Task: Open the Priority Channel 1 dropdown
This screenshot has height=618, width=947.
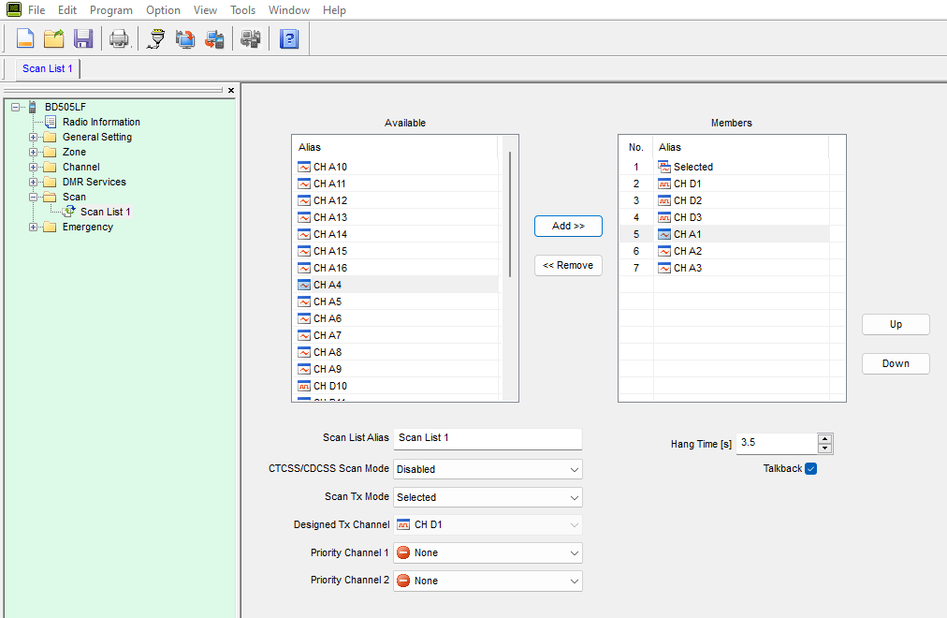Action: click(x=488, y=552)
